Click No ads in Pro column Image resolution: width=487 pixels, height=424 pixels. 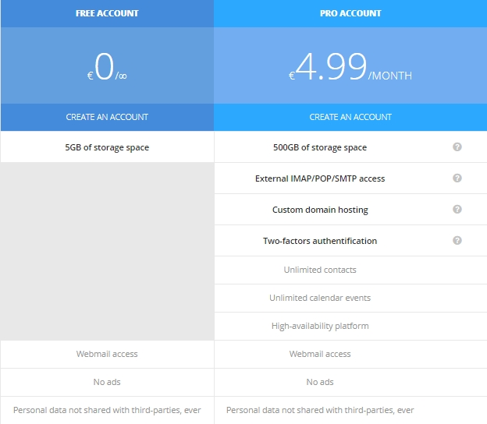pos(320,382)
